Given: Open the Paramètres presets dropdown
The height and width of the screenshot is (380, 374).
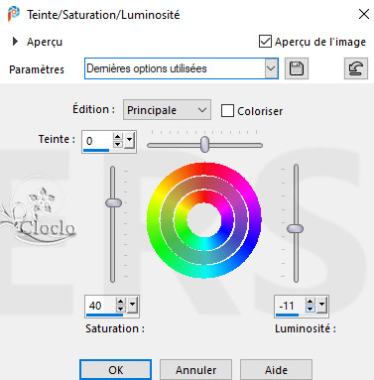Looking at the screenshot, I should tap(182, 68).
